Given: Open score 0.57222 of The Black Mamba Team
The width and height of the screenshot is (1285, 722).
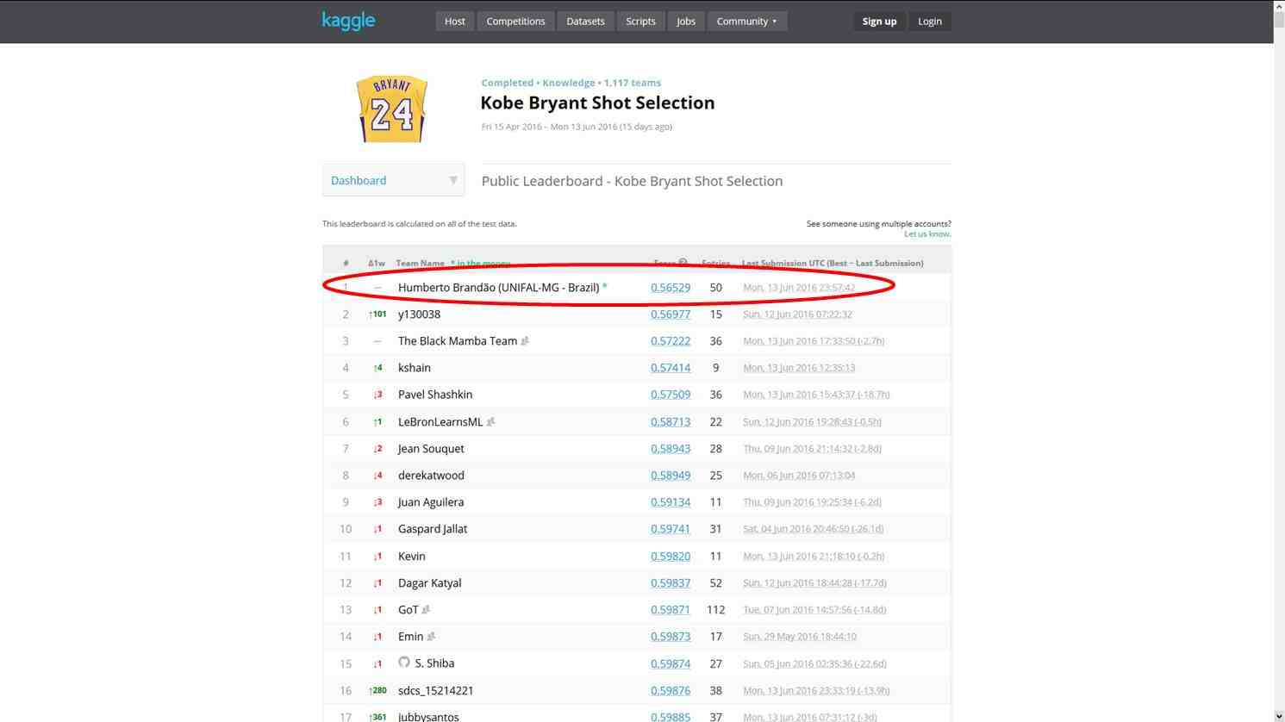Looking at the screenshot, I should click(671, 341).
